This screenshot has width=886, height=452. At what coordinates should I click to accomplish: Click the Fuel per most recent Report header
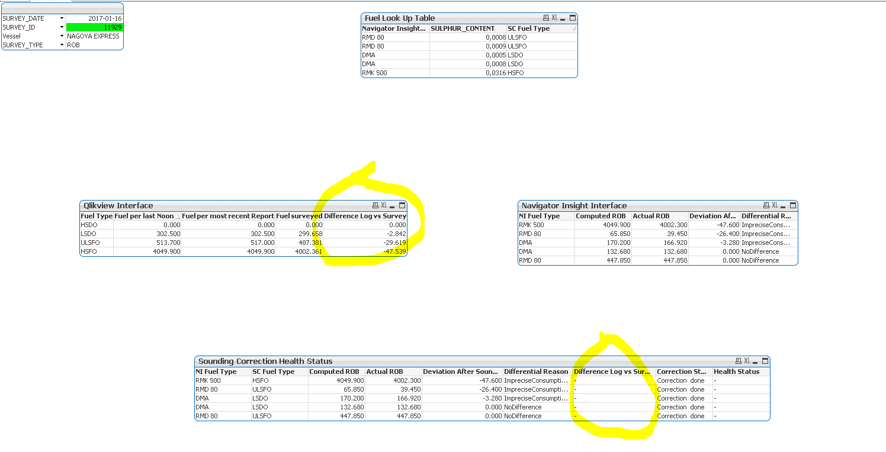(x=228, y=216)
